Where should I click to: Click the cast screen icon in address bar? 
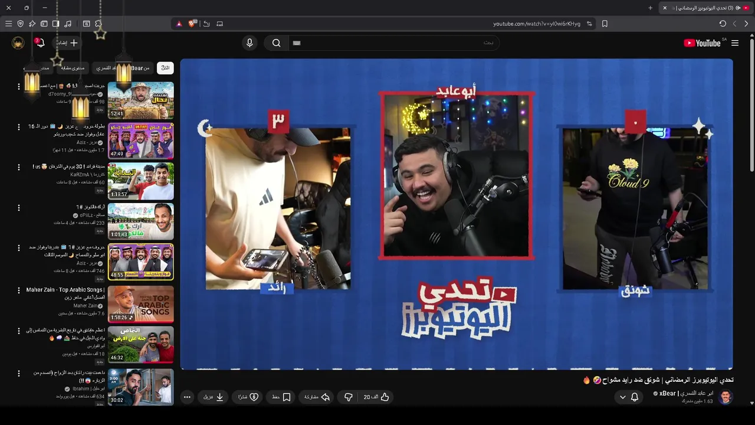coord(220,24)
